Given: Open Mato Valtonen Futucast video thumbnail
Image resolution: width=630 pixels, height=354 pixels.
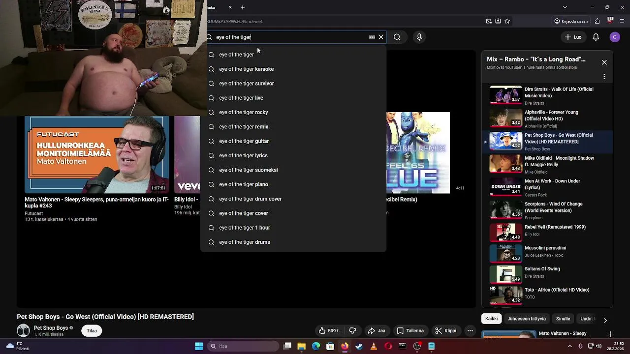Looking at the screenshot, I should 96,154.
